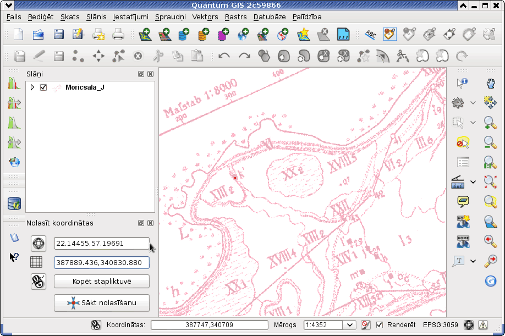Click the Koordinātas status bar field
The image size is (505, 336).
(210, 325)
